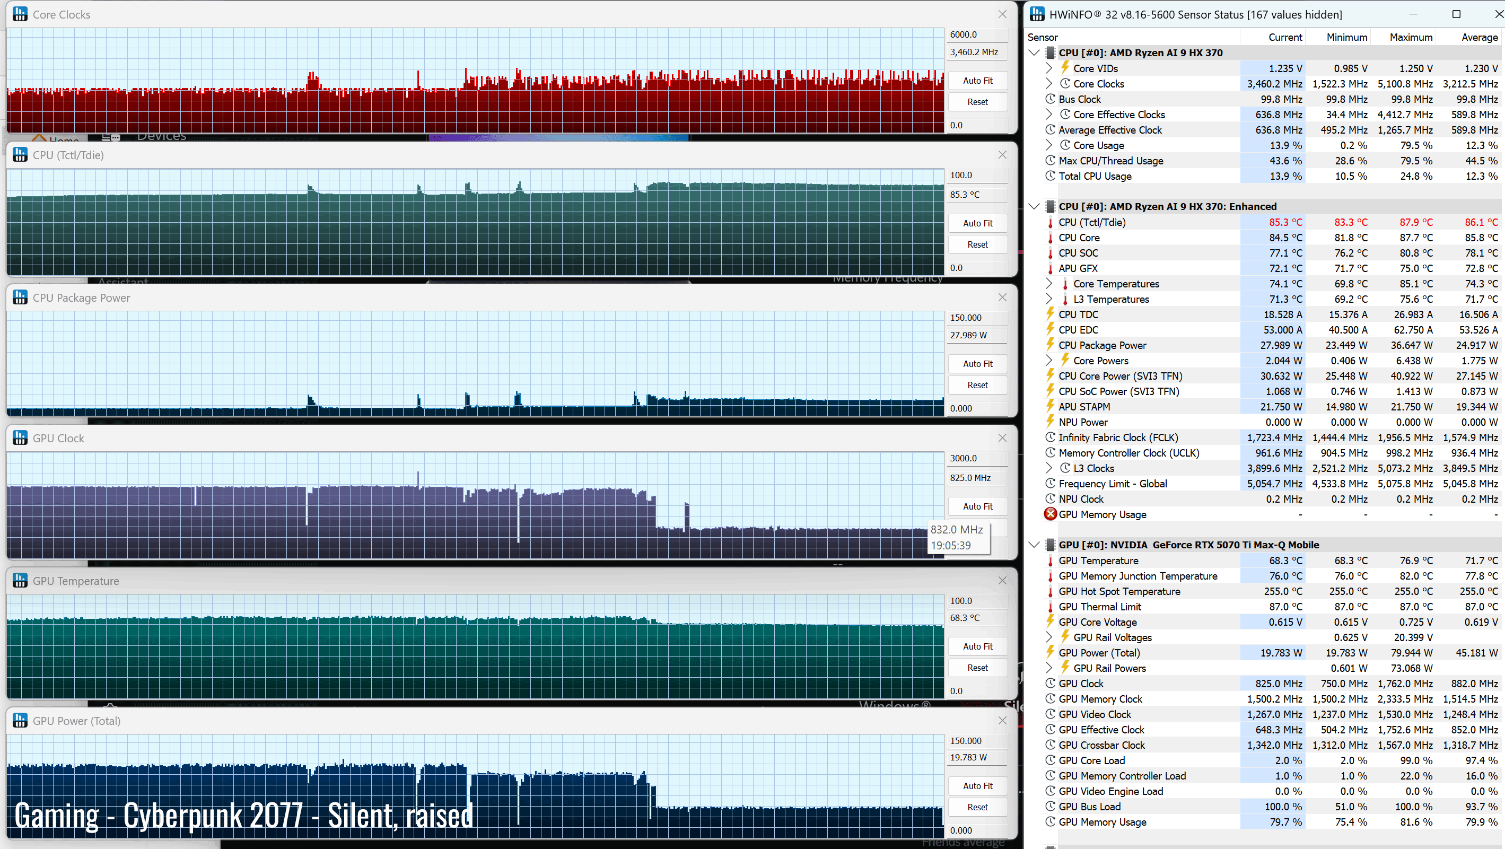Click the clock icon beside Infinity Fabric Clock (FCLK)
This screenshot has height=849, width=1505.
click(1050, 437)
